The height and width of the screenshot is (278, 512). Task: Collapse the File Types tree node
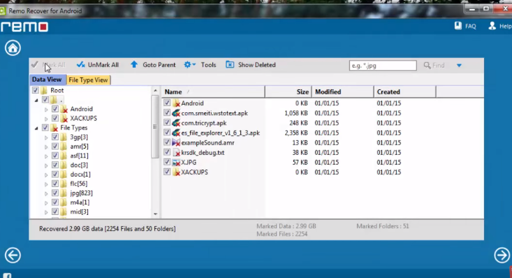[36, 128]
